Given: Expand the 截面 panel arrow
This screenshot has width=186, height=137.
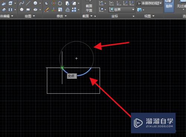Looking at the screenshot, I should pyautogui.click(x=92, y=16).
